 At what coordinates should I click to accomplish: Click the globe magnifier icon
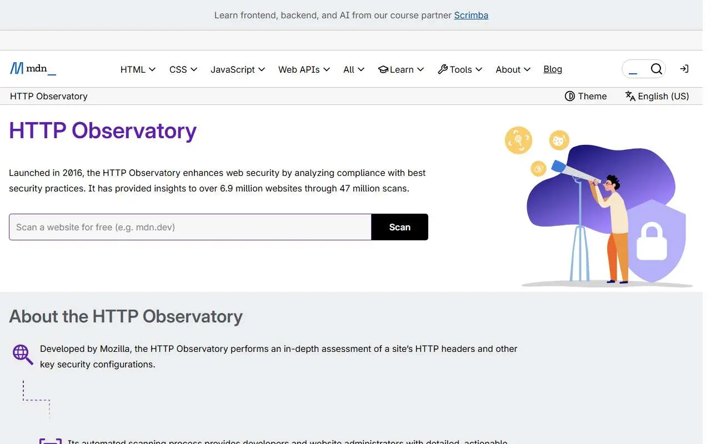coord(23,354)
